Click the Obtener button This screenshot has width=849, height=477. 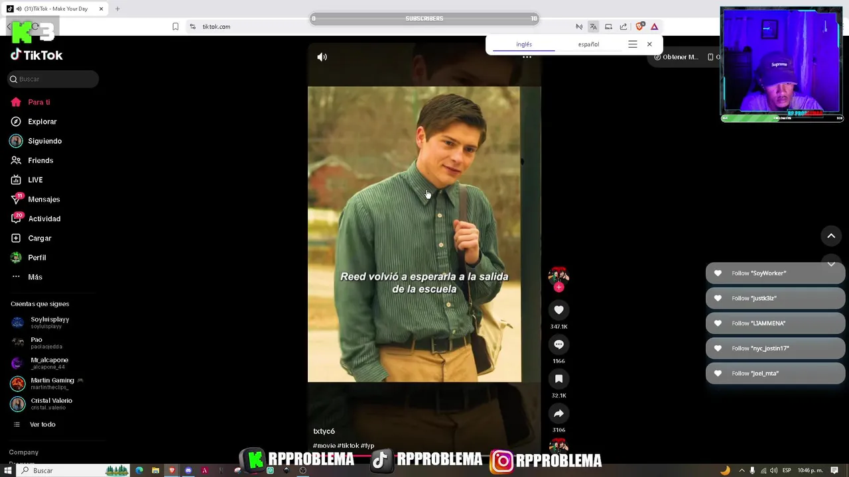pyautogui.click(x=676, y=57)
